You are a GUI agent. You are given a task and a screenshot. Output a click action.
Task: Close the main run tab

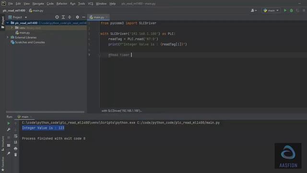click(x=31, y=117)
